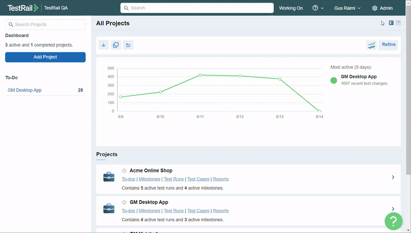Open the Admin gear settings
The image size is (411, 233).
click(x=382, y=8)
